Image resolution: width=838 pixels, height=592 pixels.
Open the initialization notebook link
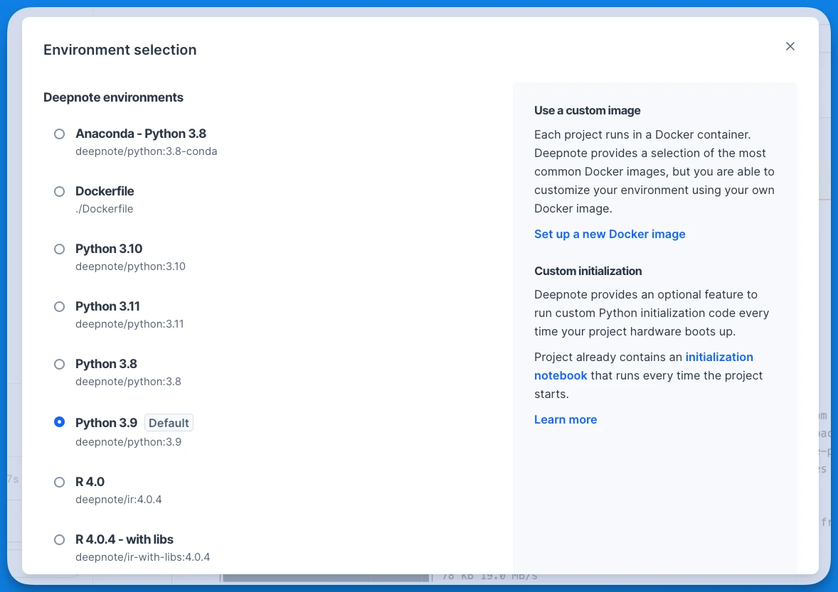644,366
